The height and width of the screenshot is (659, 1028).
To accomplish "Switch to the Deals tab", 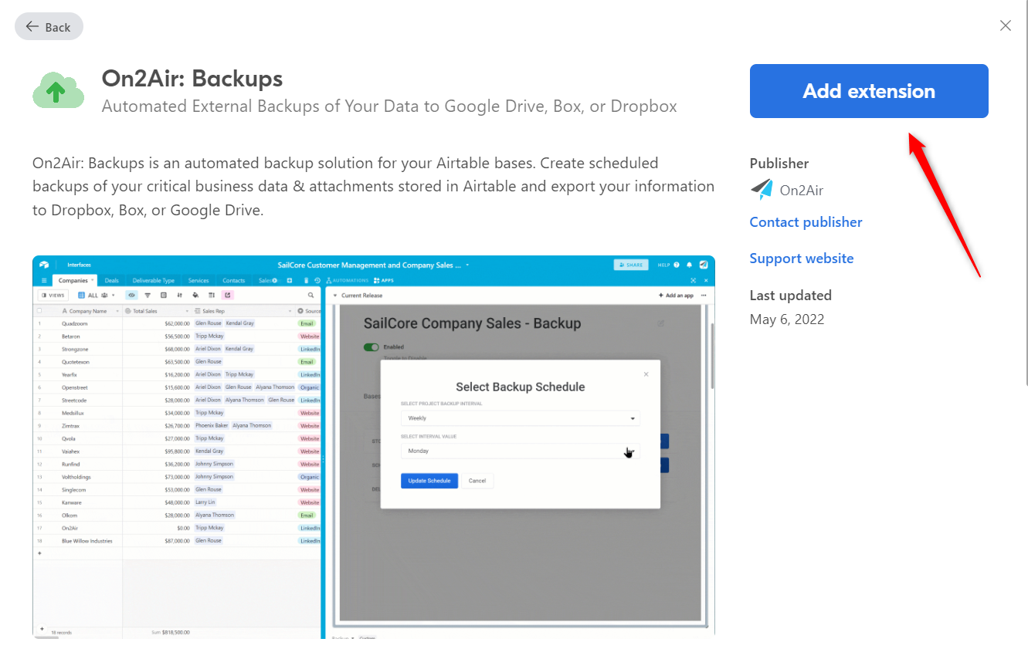I will point(111,281).
